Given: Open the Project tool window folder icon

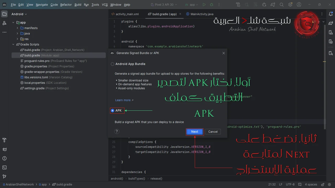Looking at the screenshot, I should pyautogui.click(x=4, y=14).
